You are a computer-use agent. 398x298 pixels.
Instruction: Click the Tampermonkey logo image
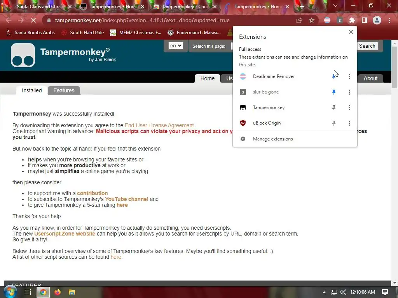pos(23,55)
